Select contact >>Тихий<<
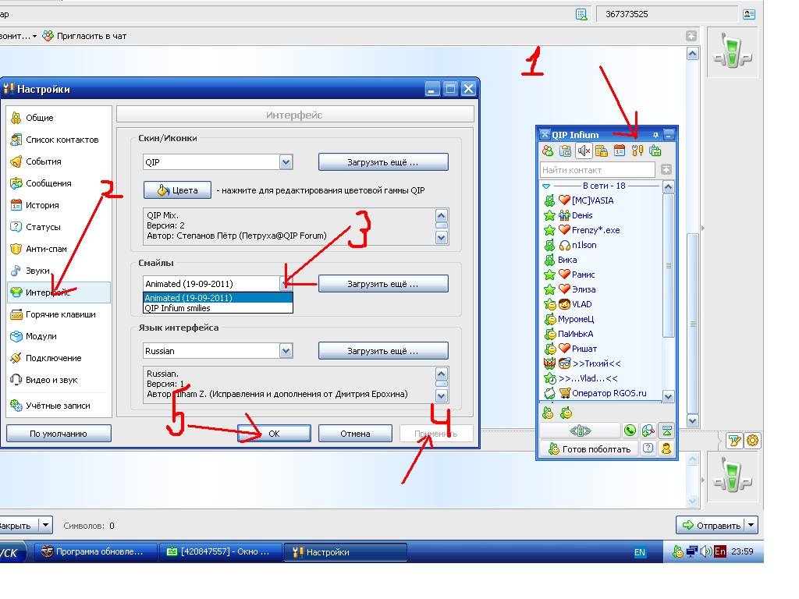The image size is (799, 599). (x=597, y=363)
